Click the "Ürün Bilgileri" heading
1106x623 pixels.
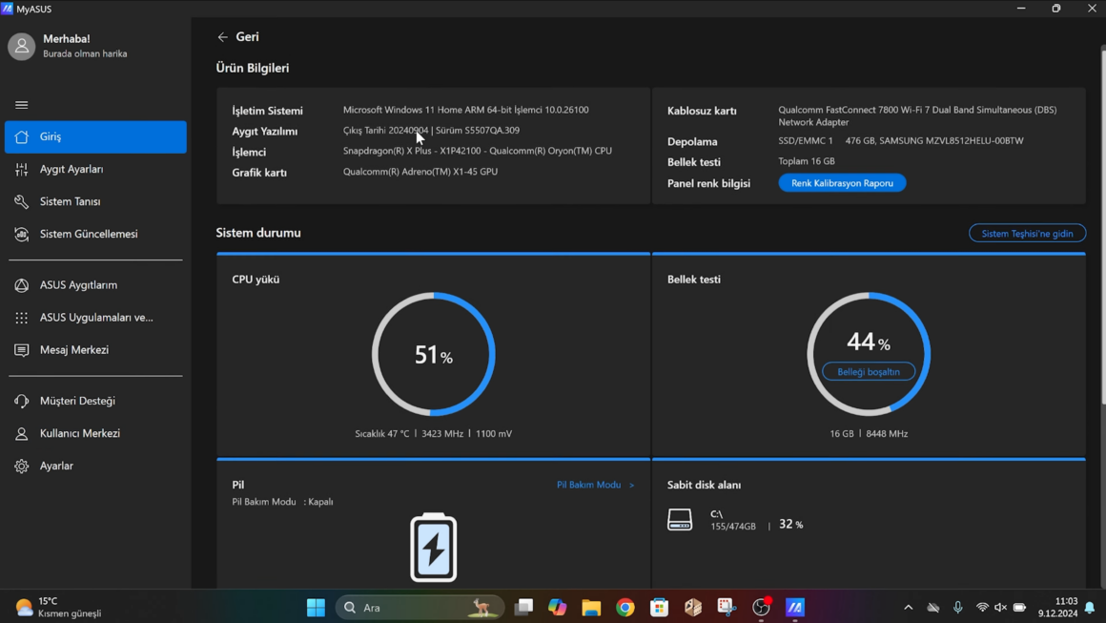point(253,69)
